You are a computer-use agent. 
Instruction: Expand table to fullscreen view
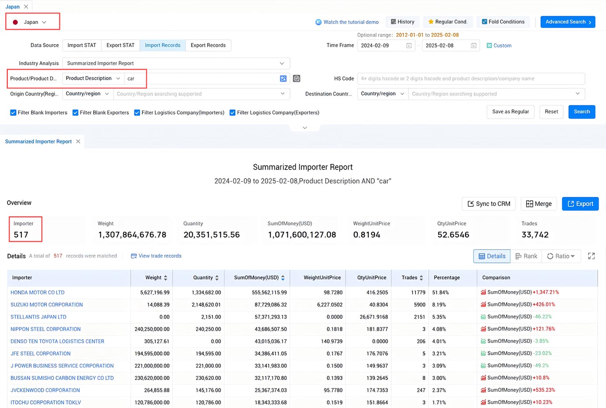(x=591, y=256)
